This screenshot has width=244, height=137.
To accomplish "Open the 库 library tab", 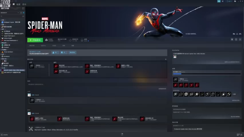I will [14, 4].
